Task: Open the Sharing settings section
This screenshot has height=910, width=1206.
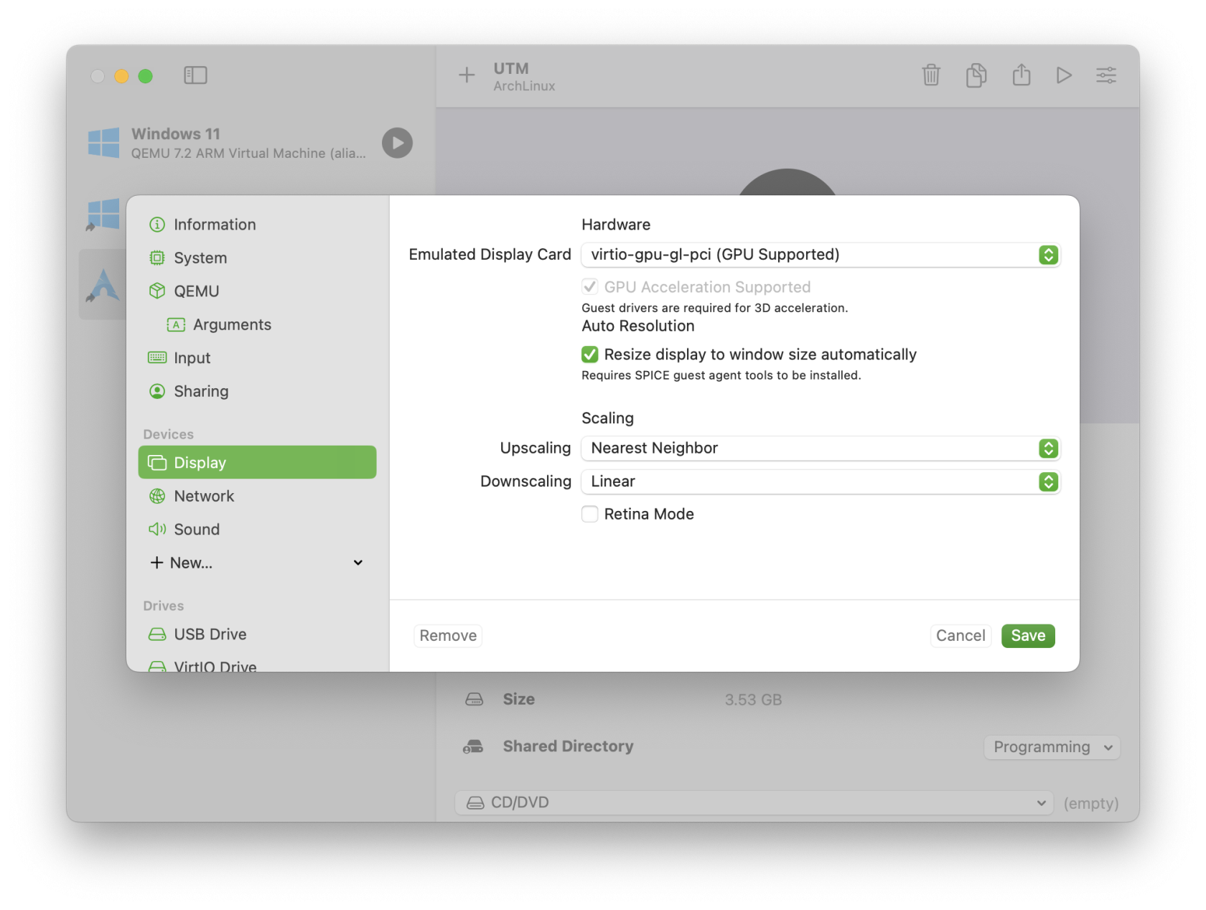Action: [x=257, y=391]
